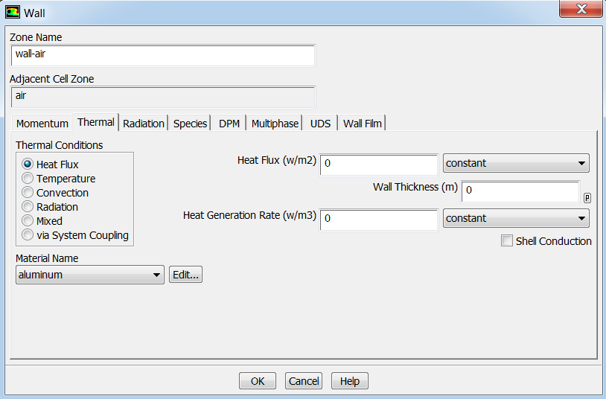This screenshot has width=606, height=399.
Task: Click the Fluent app icon in title bar
Action: [x=13, y=13]
